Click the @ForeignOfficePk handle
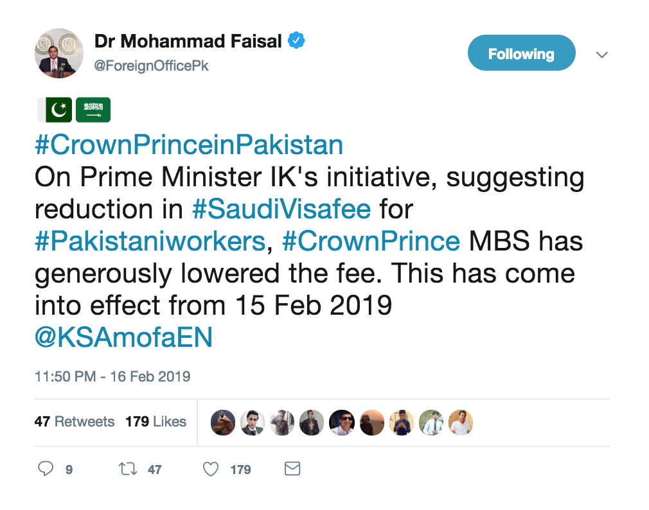The width and height of the screenshot is (649, 510). pos(152,66)
